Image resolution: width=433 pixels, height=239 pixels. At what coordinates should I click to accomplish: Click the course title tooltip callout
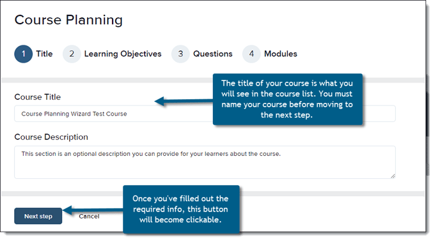tap(287, 99)
